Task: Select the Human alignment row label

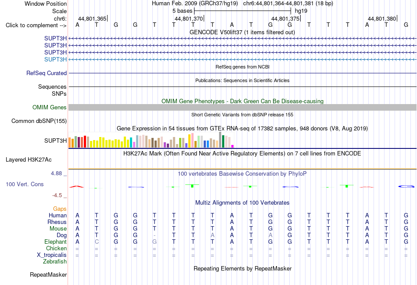Action: (x=58, y=215)
